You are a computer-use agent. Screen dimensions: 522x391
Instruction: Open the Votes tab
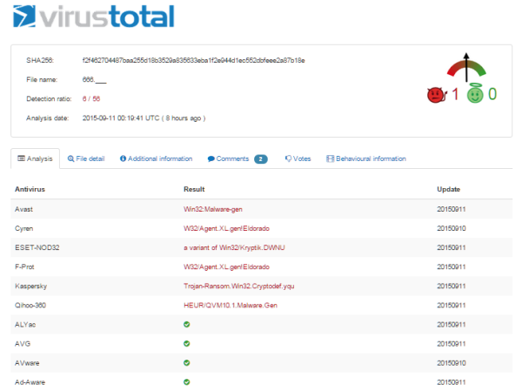(x=298, y=158)
